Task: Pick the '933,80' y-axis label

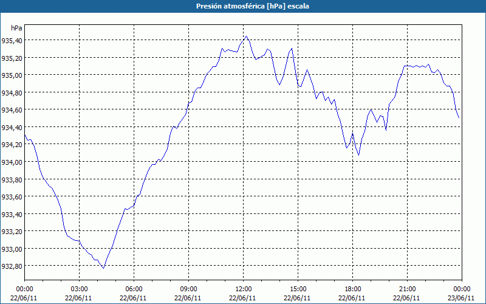Action: 11,179
